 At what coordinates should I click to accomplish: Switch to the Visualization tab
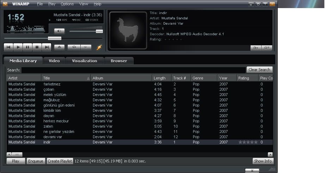84,61
